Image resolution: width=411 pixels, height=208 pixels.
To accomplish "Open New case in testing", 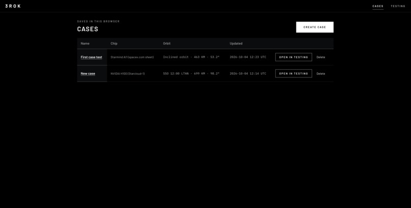I will click(x=294, y=73).
